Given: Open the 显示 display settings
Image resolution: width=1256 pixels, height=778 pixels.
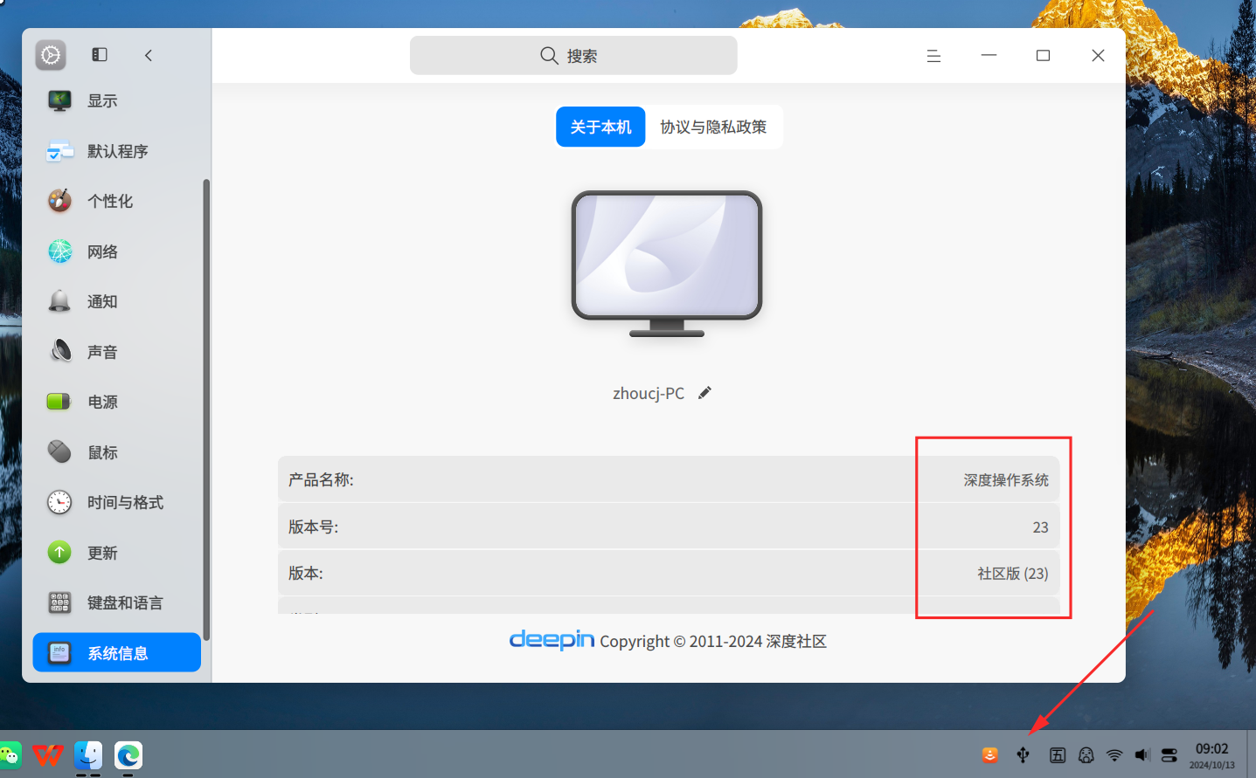Looking at the screenshot, I should (116, 101).
